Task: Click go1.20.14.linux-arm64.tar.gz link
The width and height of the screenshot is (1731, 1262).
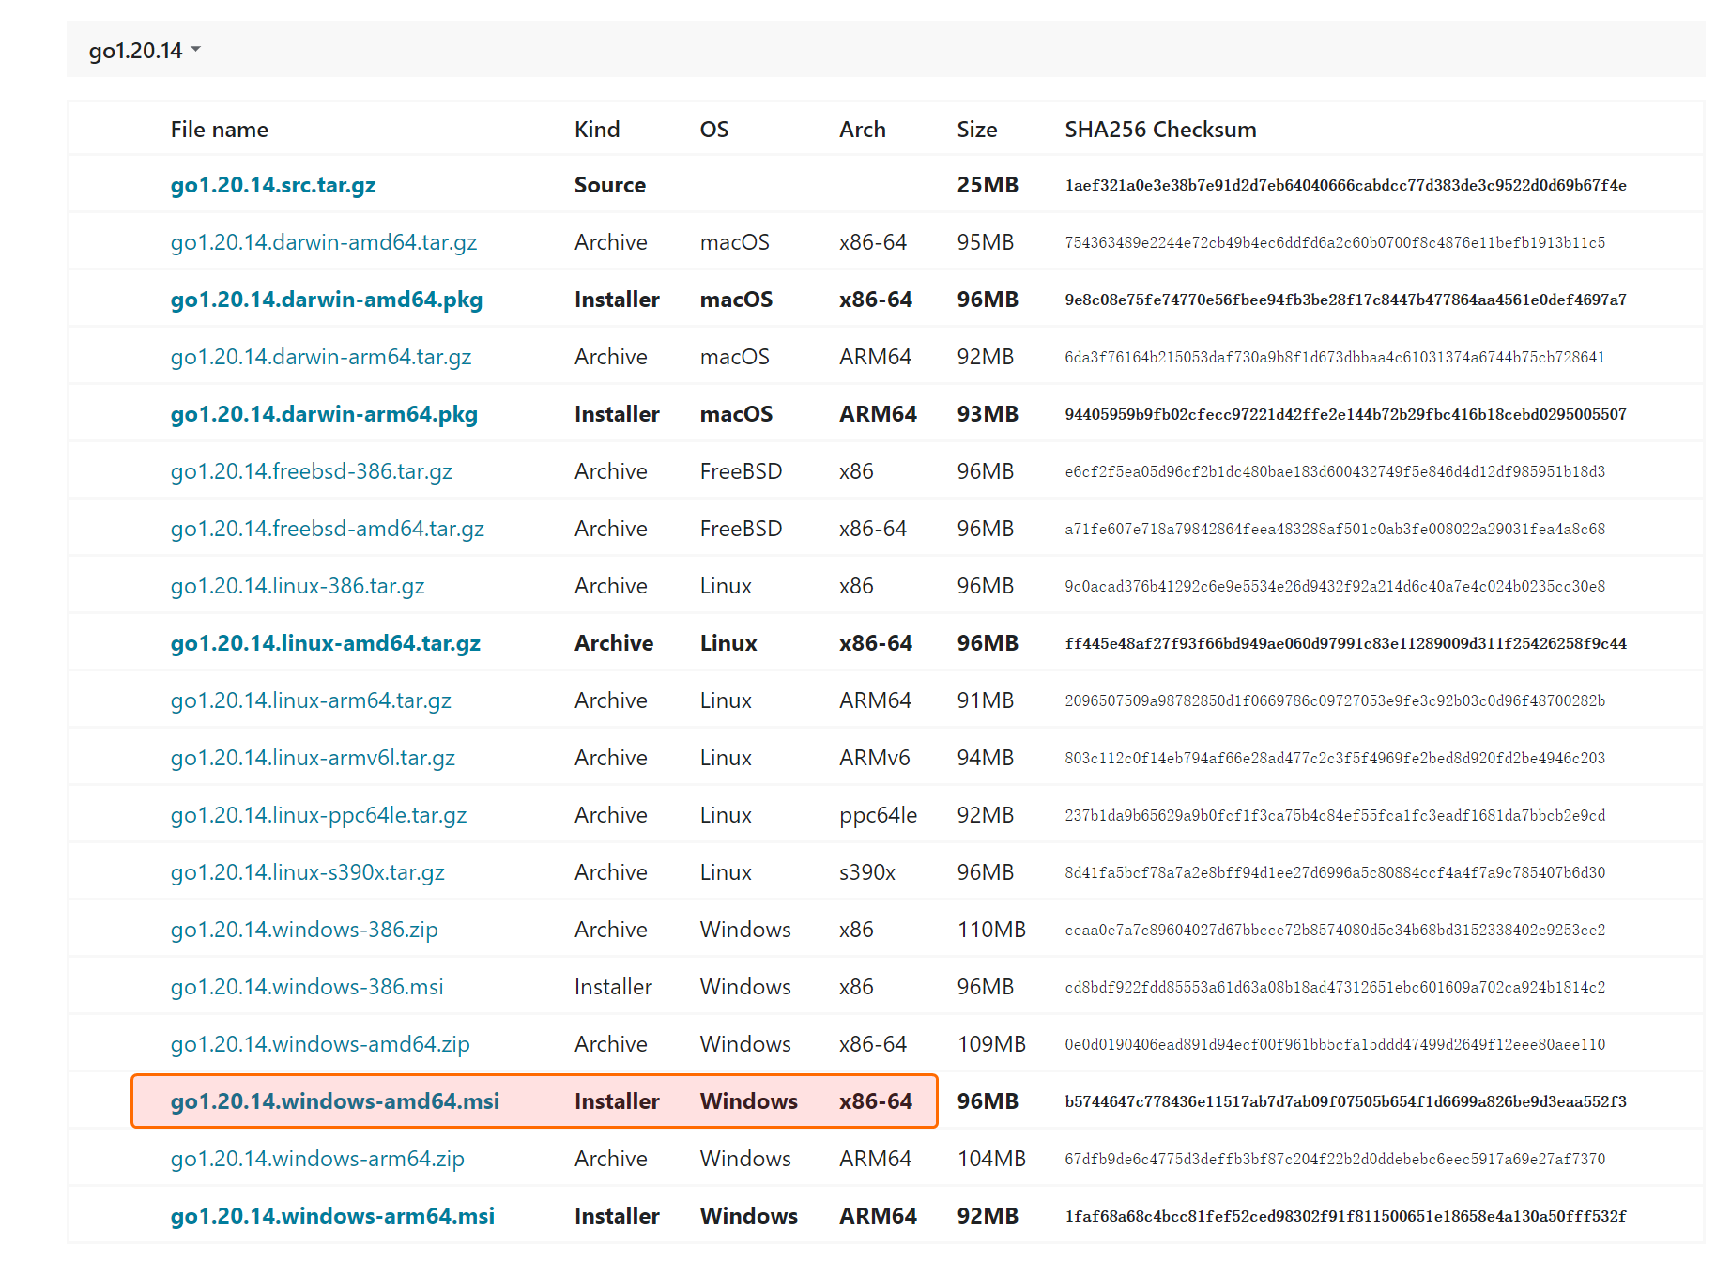Action: (x=310, y=700)
